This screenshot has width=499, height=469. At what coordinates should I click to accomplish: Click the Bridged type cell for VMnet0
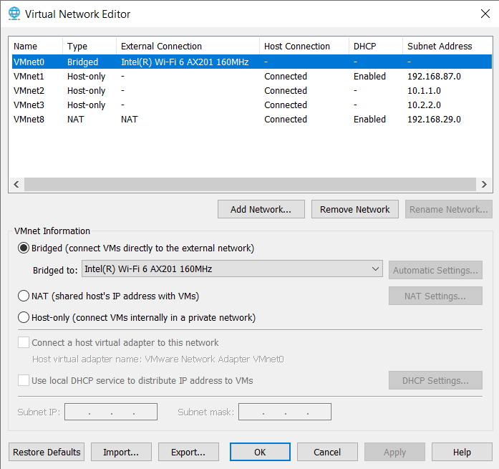[82, 62]
